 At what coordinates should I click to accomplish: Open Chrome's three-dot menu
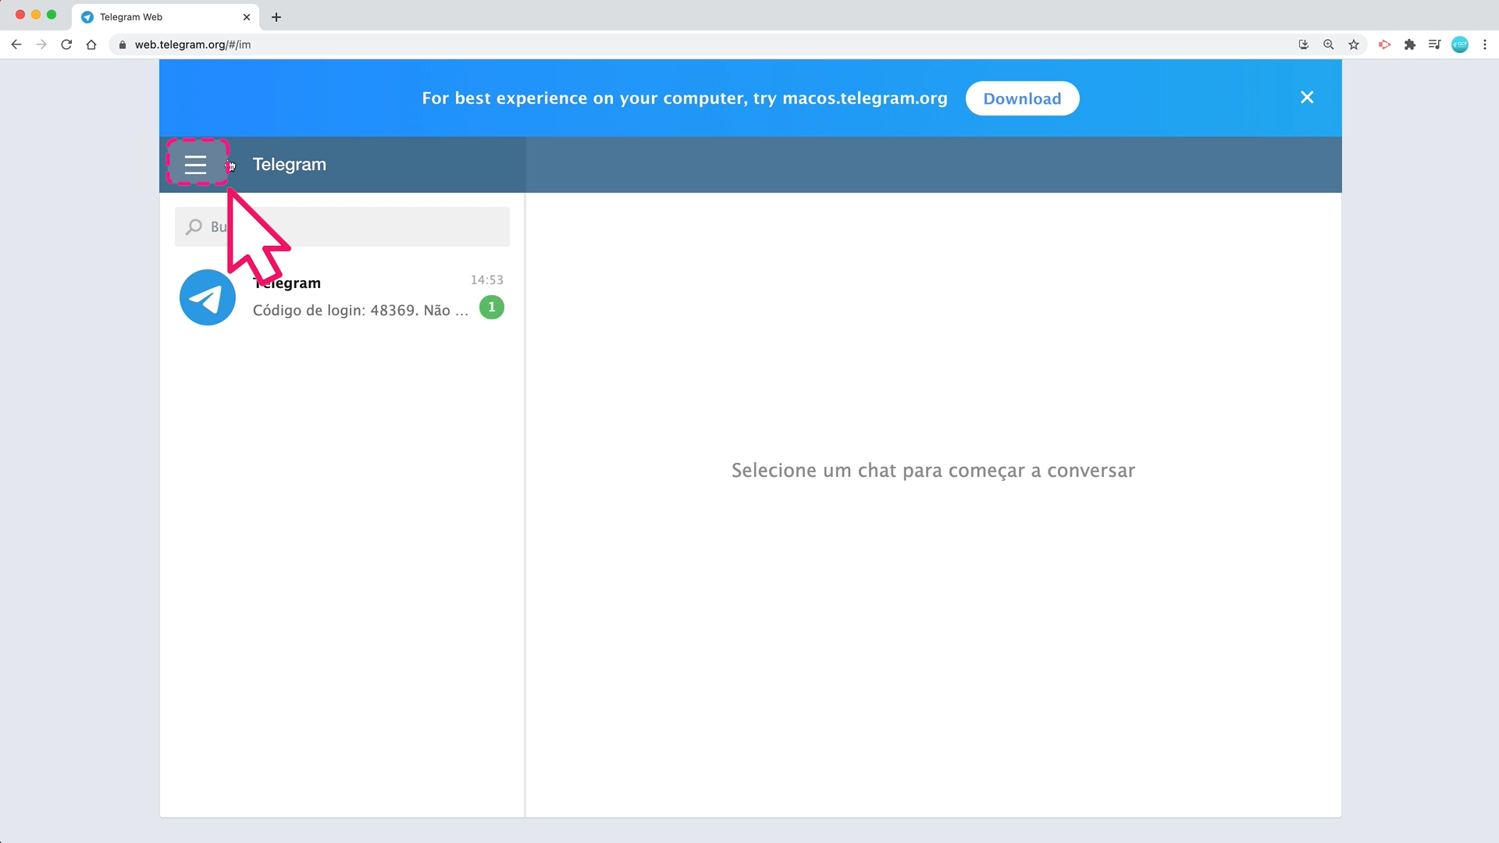1485,44
